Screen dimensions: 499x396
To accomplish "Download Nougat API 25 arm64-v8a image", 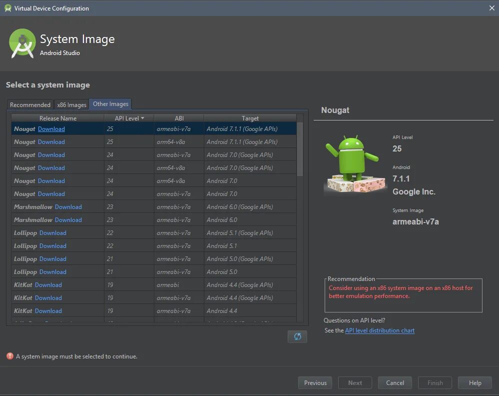I will (51, 142).
